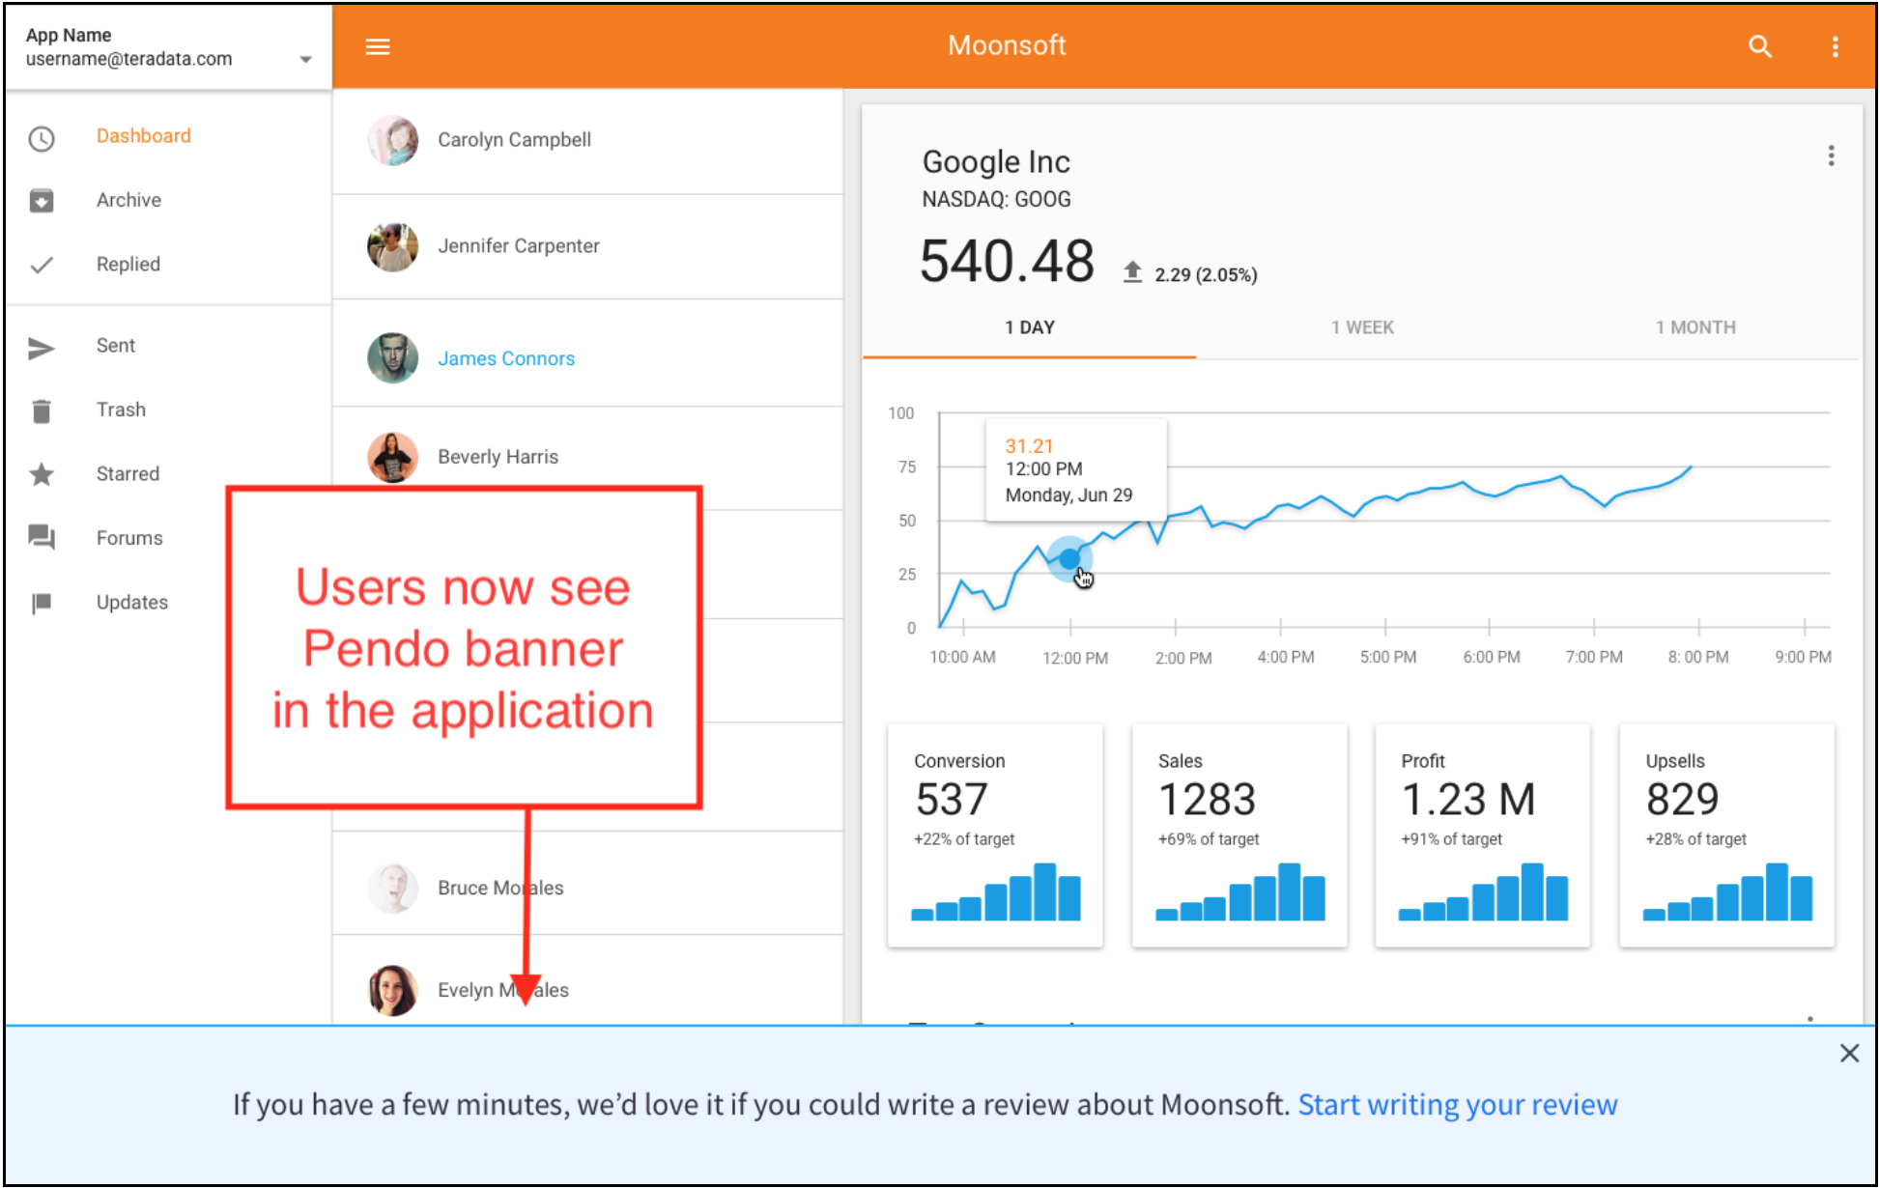Image resolution: width=1880 pixels, height=1188 pixels.
Task: Click the Trash bin icon
Action: tap(42, 411)
